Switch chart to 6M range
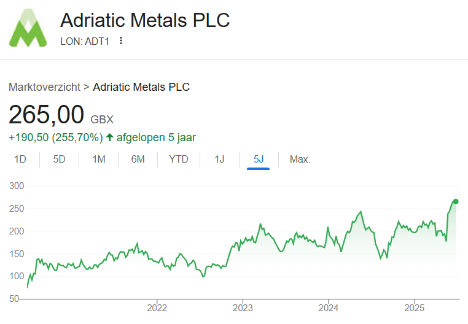The height and width of the screenshot is (324, 468). 138,160
